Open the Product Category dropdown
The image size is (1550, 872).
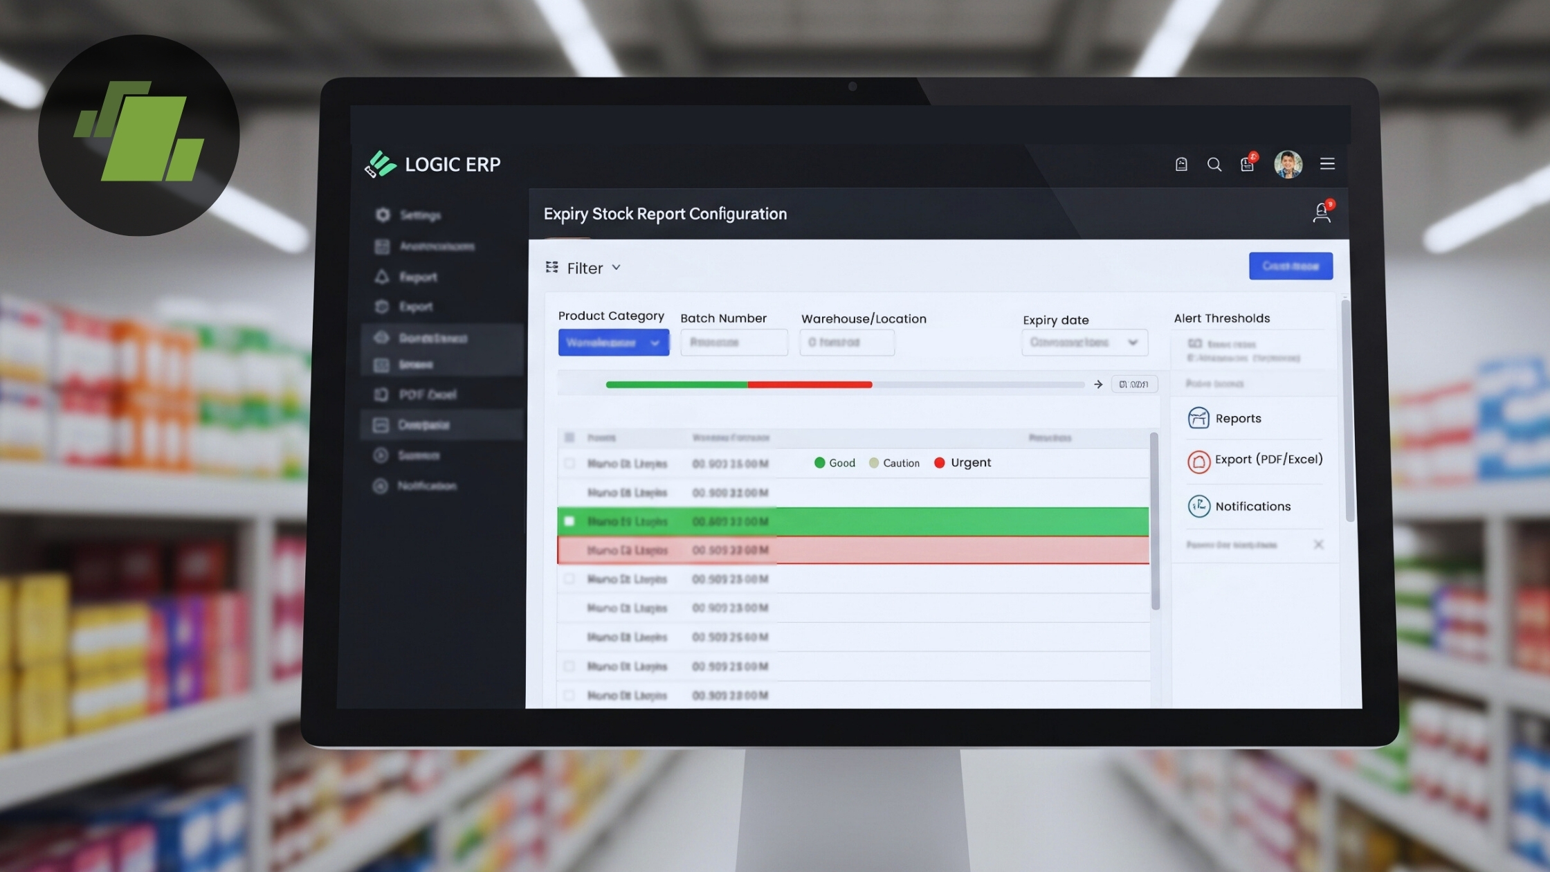(x=613, y=342)
